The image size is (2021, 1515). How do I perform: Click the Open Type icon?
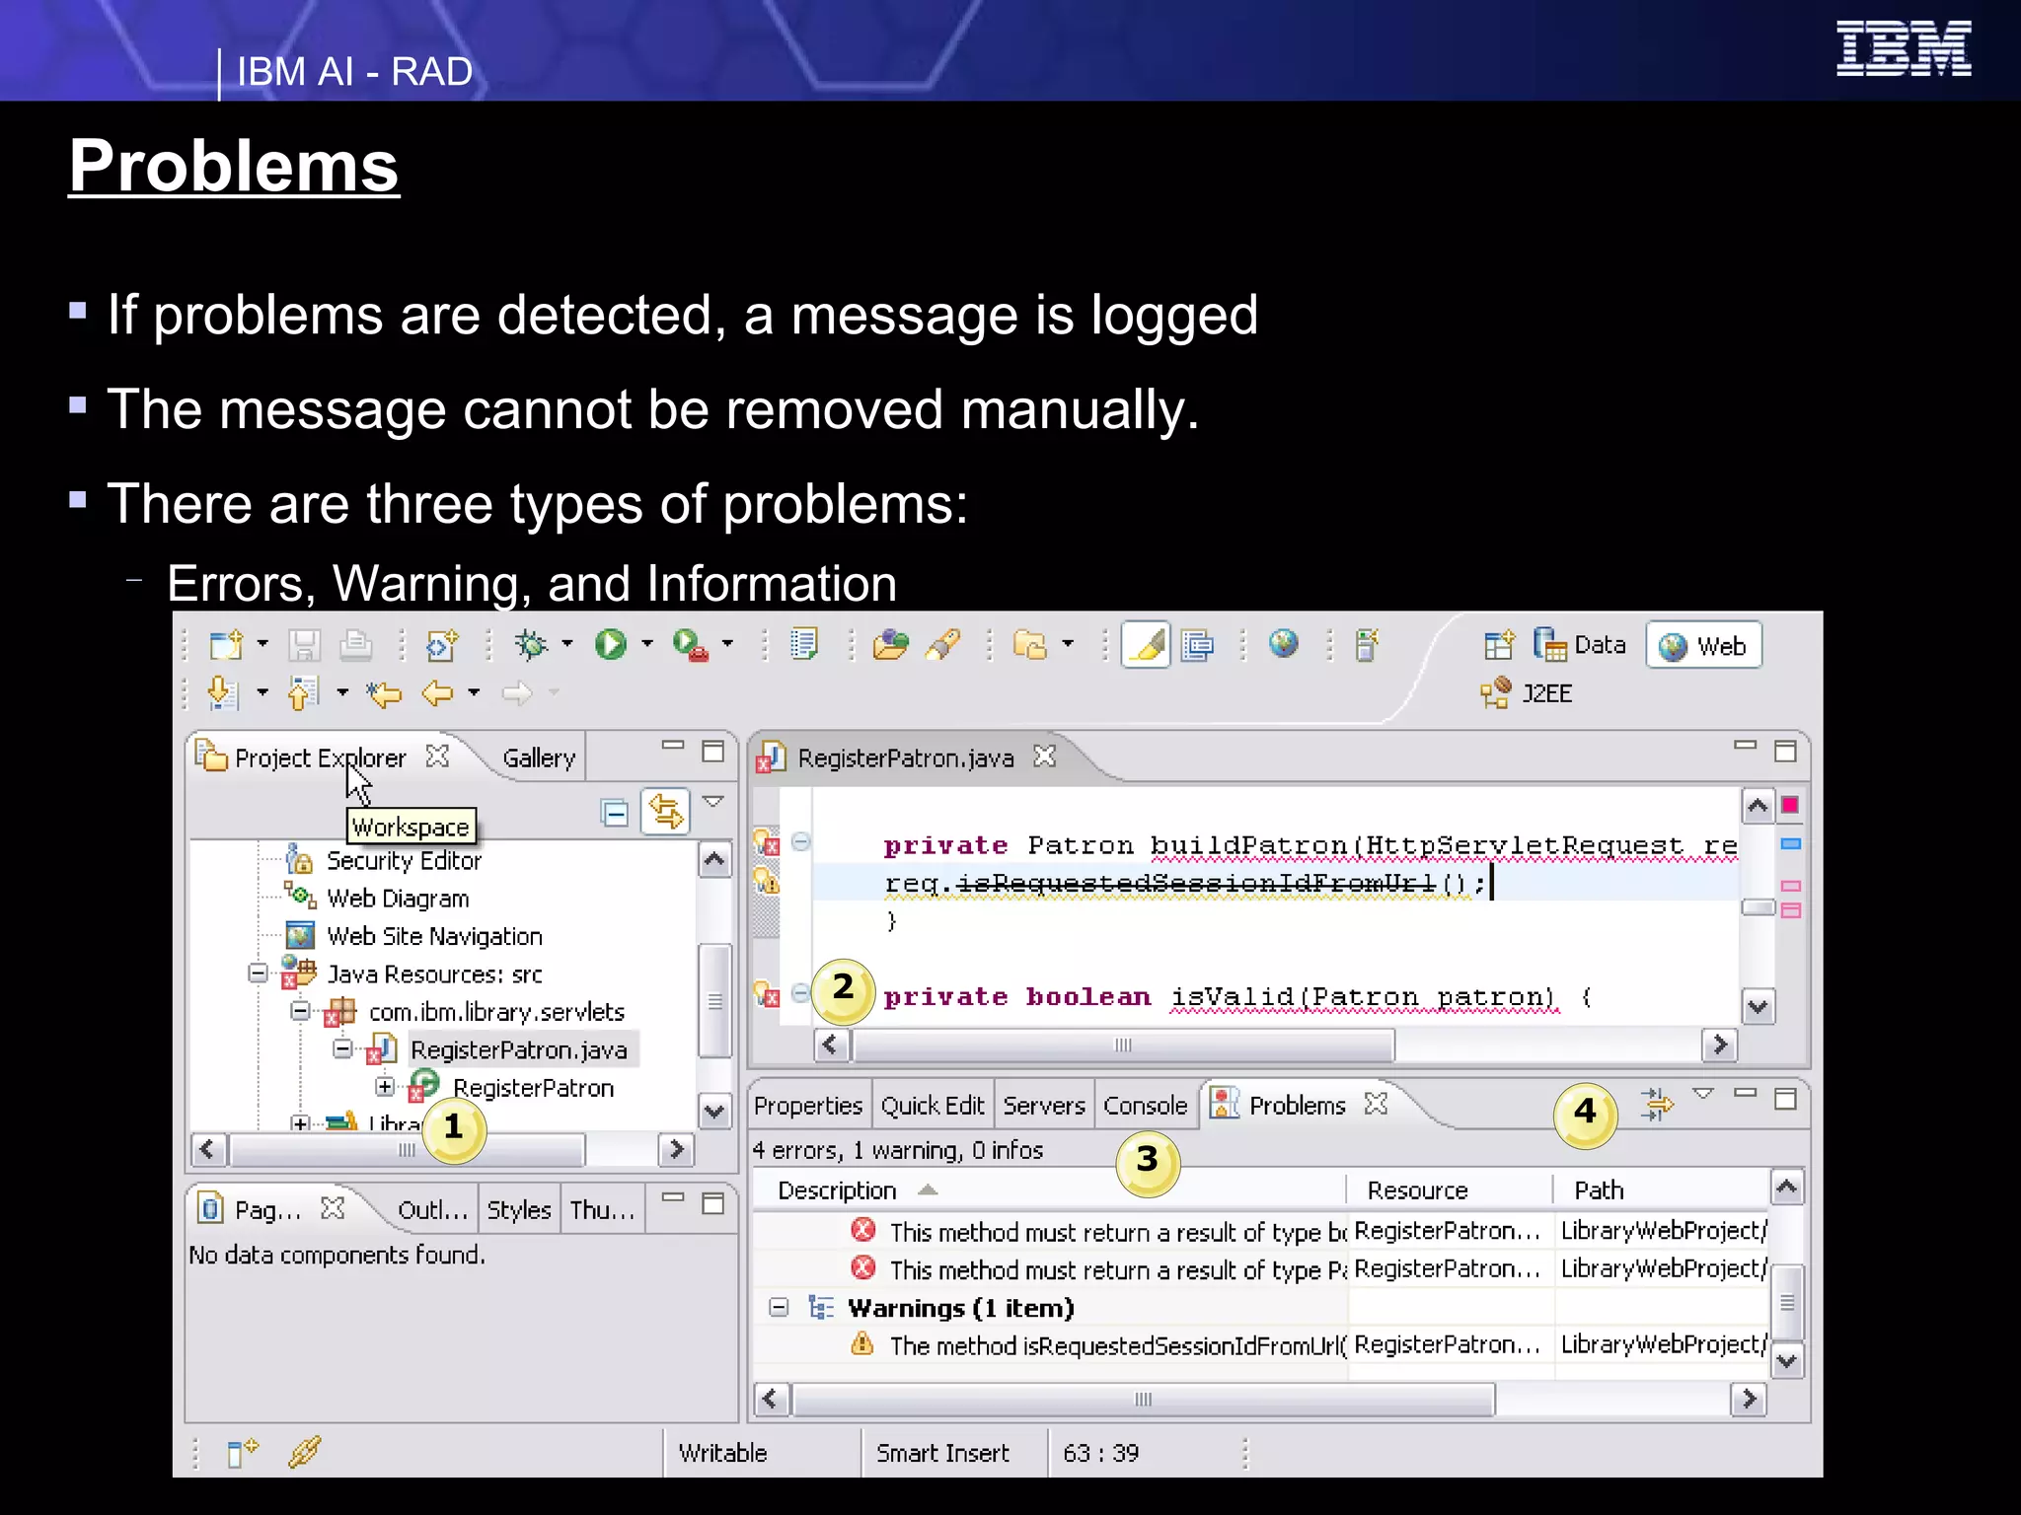pos(890,645)
